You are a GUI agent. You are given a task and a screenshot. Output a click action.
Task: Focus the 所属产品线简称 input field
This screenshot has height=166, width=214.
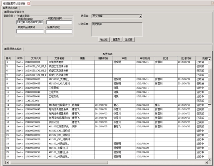(x=30, y=31)
